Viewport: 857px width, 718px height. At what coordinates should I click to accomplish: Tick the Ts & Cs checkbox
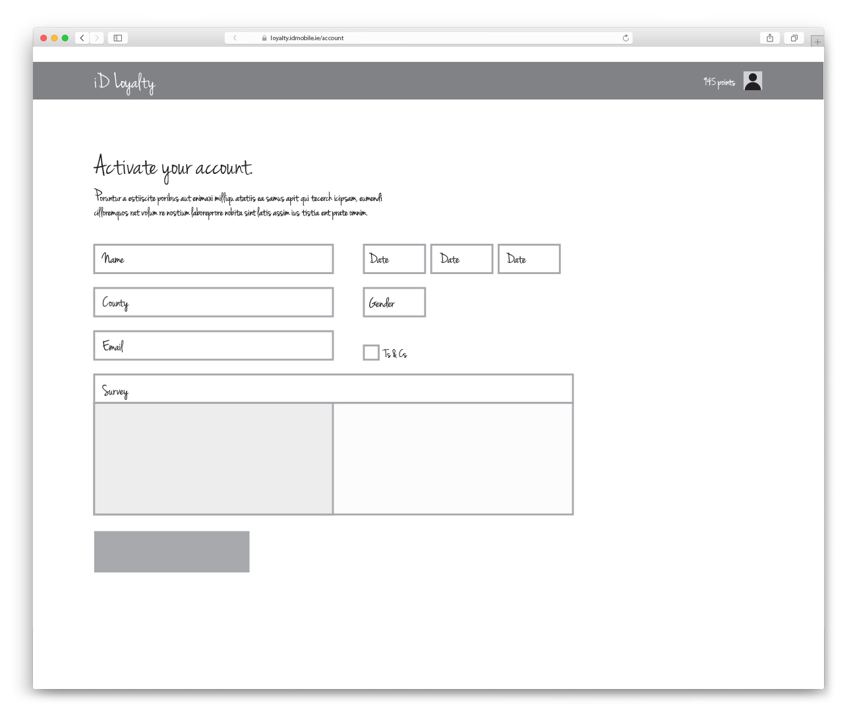tap(371, 352)
